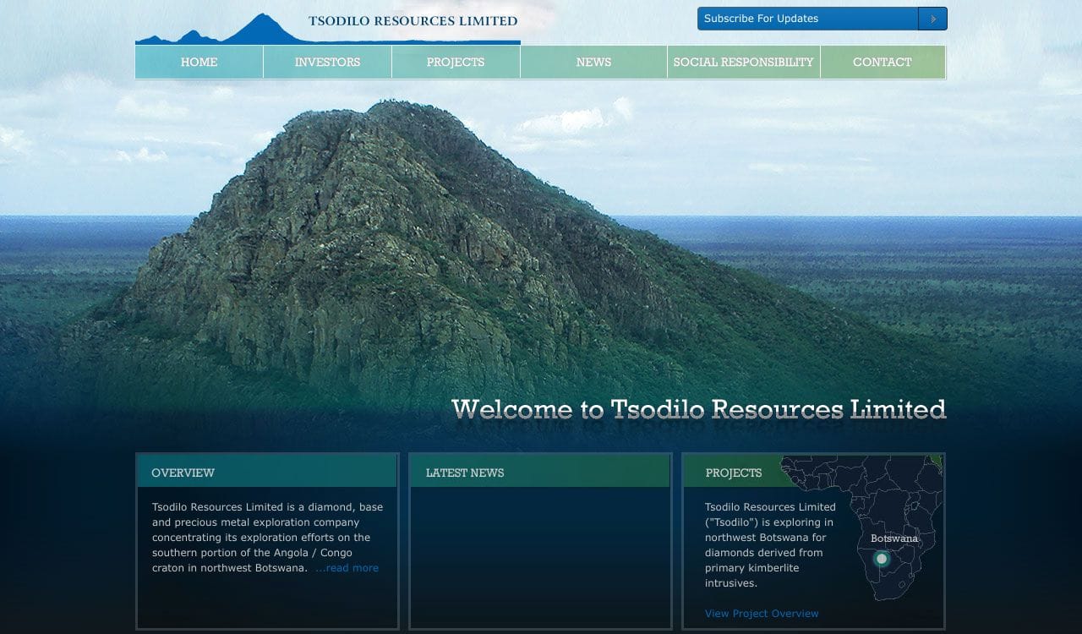Select the glowing Botswana location marker

(882, 559)
